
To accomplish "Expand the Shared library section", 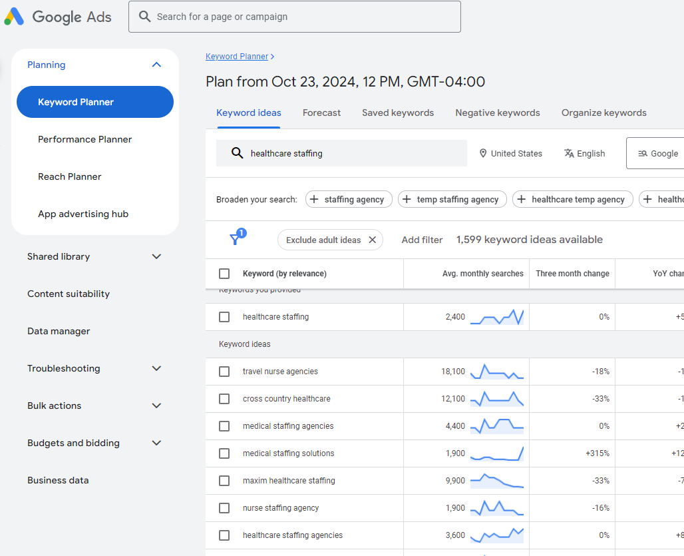I will [156, 256].
